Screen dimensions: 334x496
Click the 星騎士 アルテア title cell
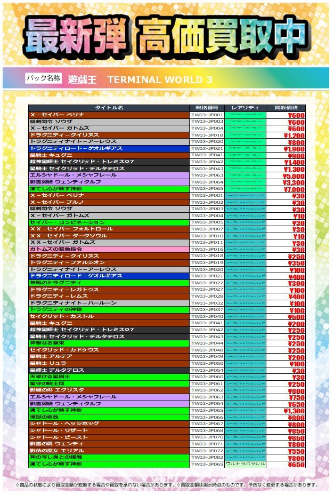pyautogui.click(x=109, y=357)
